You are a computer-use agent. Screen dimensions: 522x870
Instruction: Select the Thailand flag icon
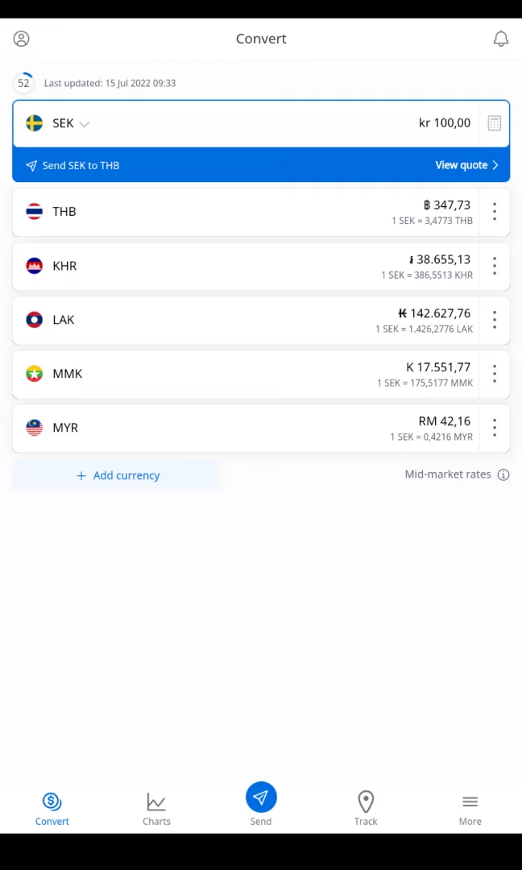[34, 212]
